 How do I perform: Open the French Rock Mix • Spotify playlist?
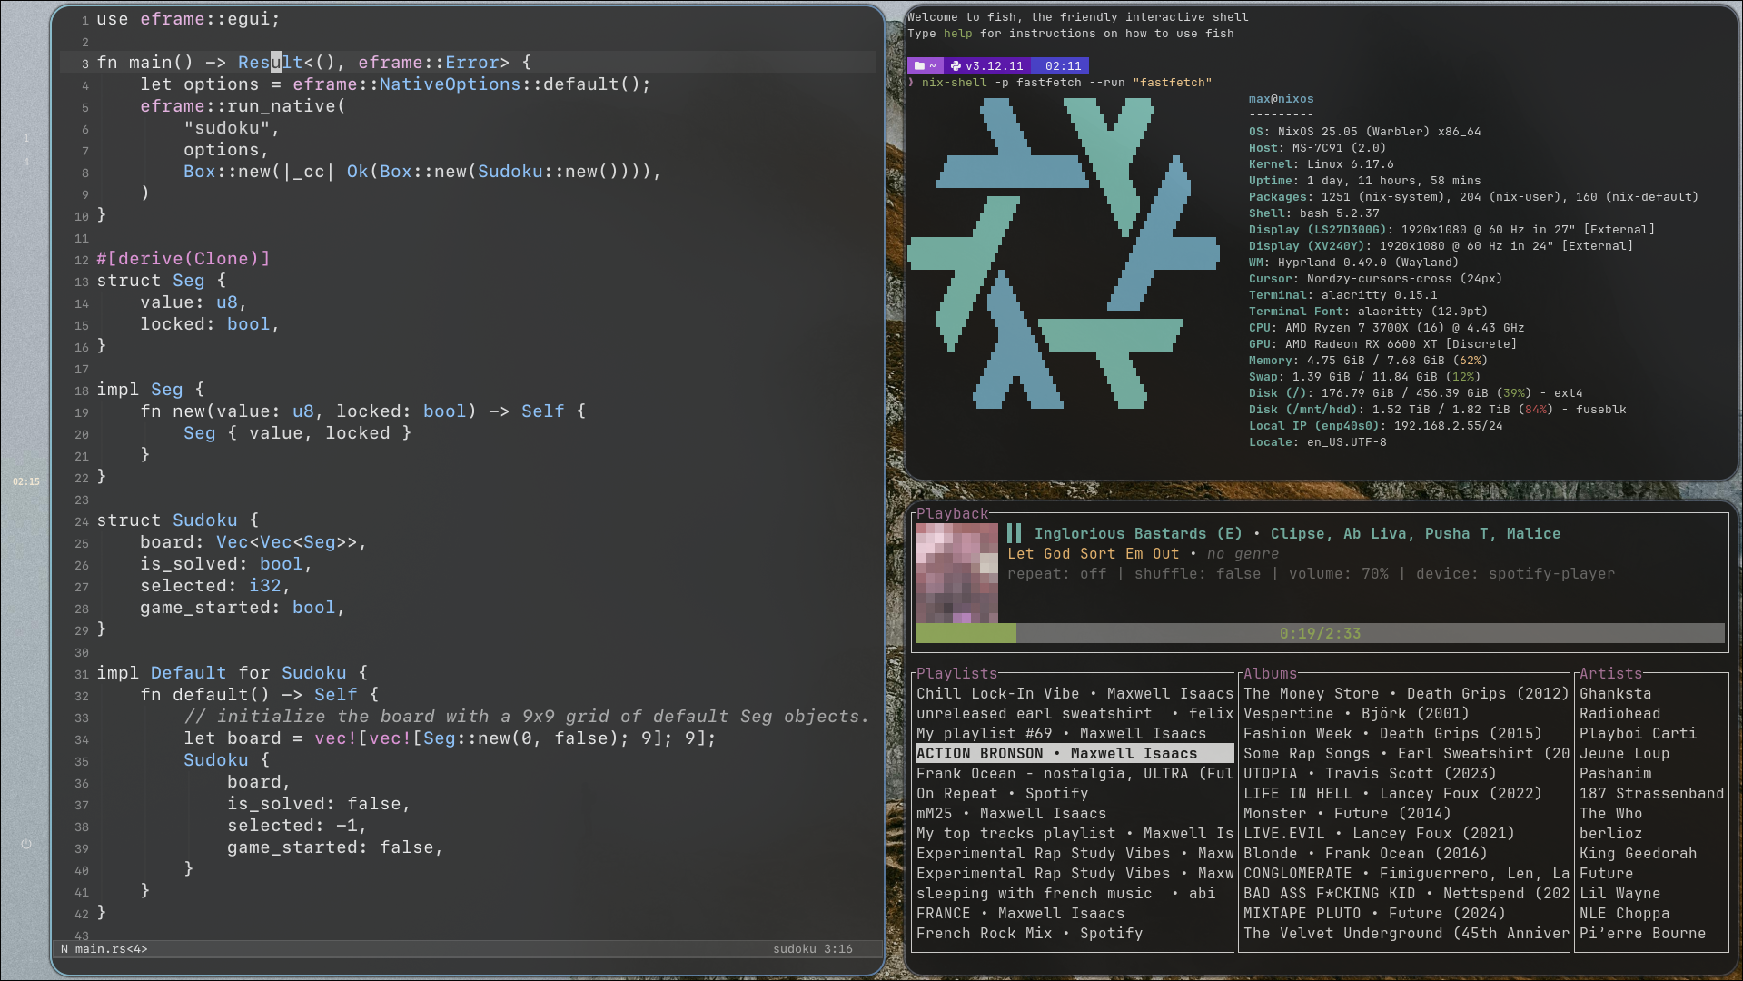click(1075, 933)
